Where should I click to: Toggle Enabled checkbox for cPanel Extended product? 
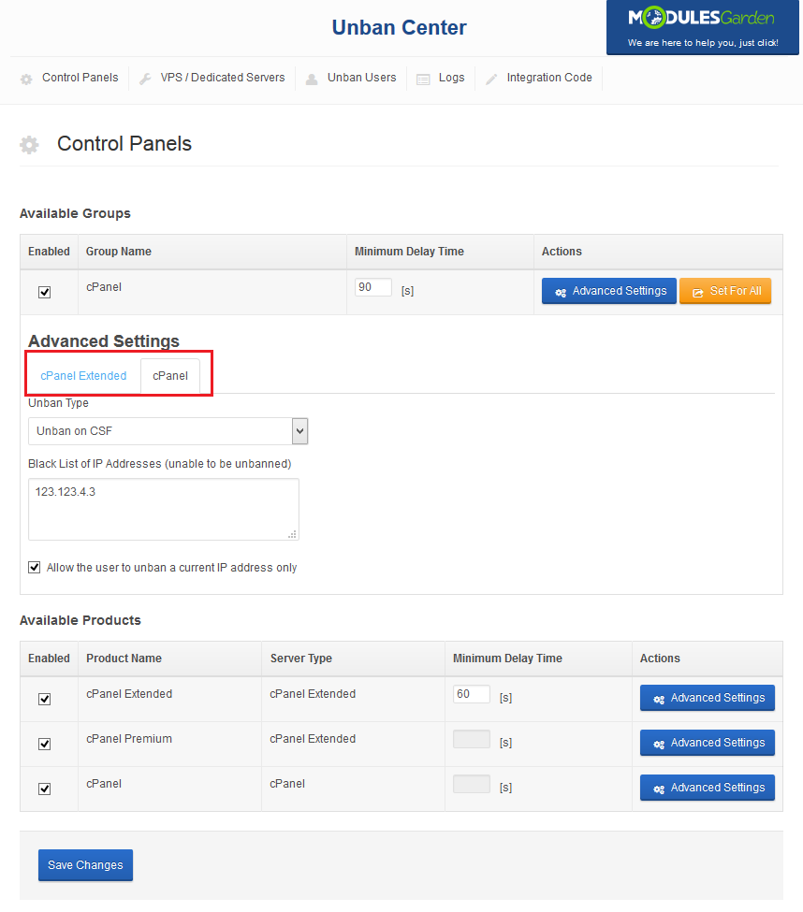coord(44,699)
